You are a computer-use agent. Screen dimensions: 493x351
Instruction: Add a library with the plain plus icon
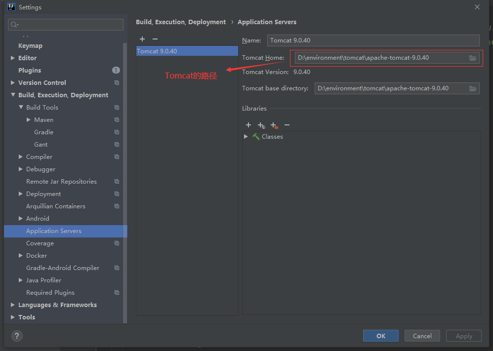pos(248,125)
